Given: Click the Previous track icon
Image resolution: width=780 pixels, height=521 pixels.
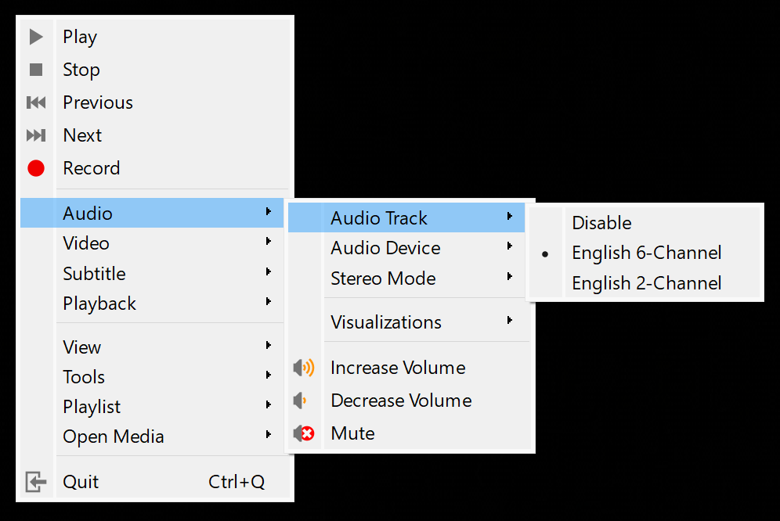Looking at the screenshot, I should coord(36,102).
